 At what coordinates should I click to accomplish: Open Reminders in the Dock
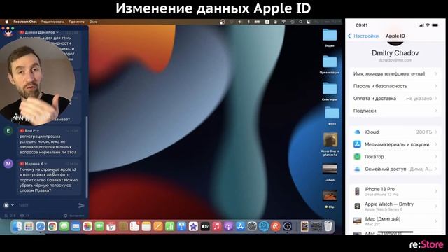pos(134,227)
